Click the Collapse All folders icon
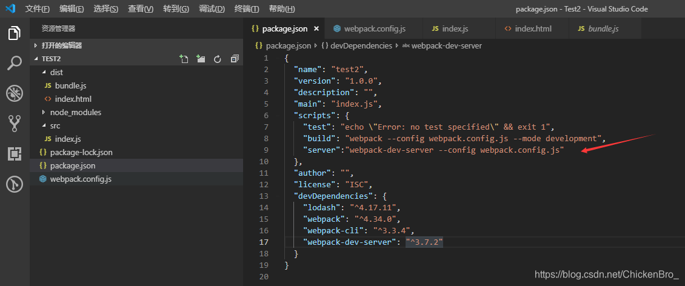Image resolution: width=685 pixels, height=286 pixels. pyautogui.click(x=235, y=59)
